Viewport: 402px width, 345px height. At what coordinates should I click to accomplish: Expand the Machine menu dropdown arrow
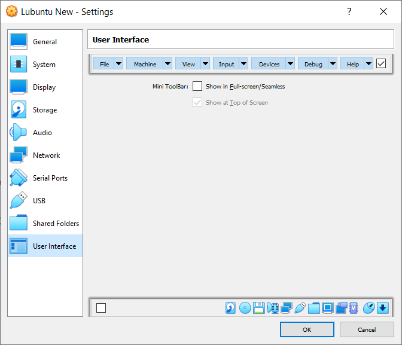[x=167, y=63]
